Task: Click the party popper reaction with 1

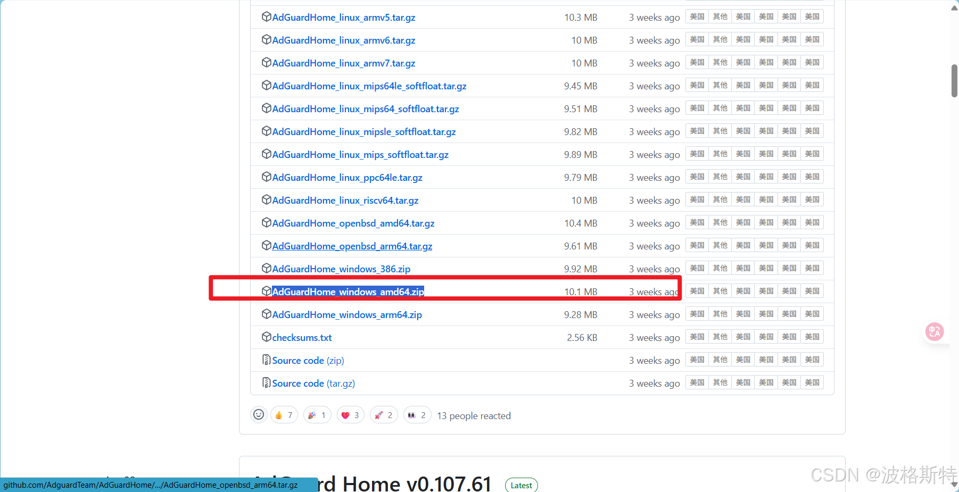Action: [x=317, y=415]
